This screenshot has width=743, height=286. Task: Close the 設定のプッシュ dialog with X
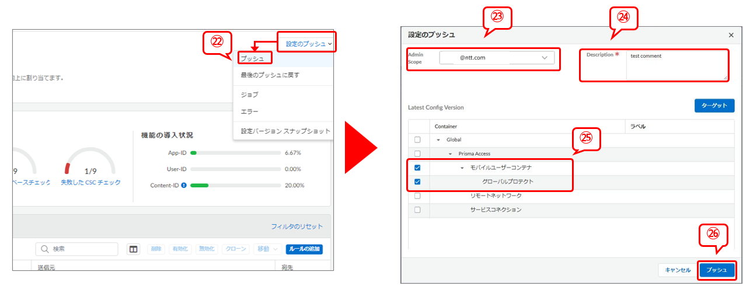click(x=731, y=35)
